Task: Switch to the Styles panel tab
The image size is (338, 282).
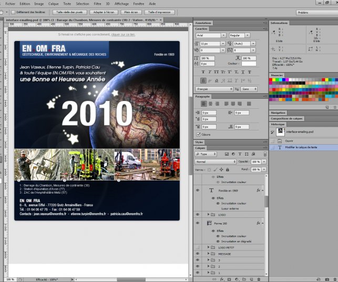Action: pos(199,142)
